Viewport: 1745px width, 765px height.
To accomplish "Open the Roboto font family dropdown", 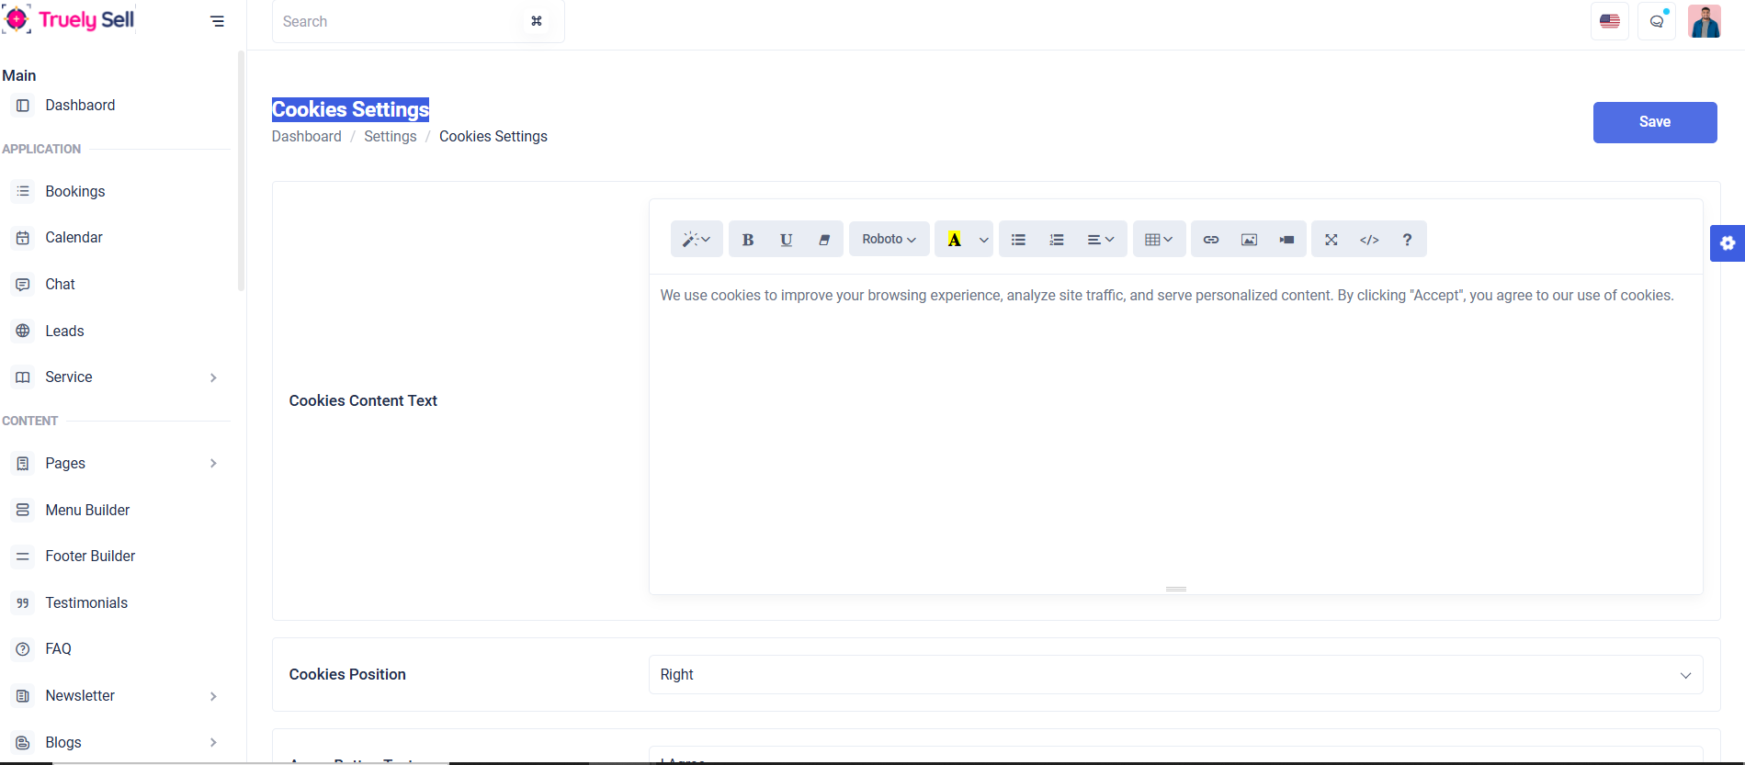I will click(889, 240).
